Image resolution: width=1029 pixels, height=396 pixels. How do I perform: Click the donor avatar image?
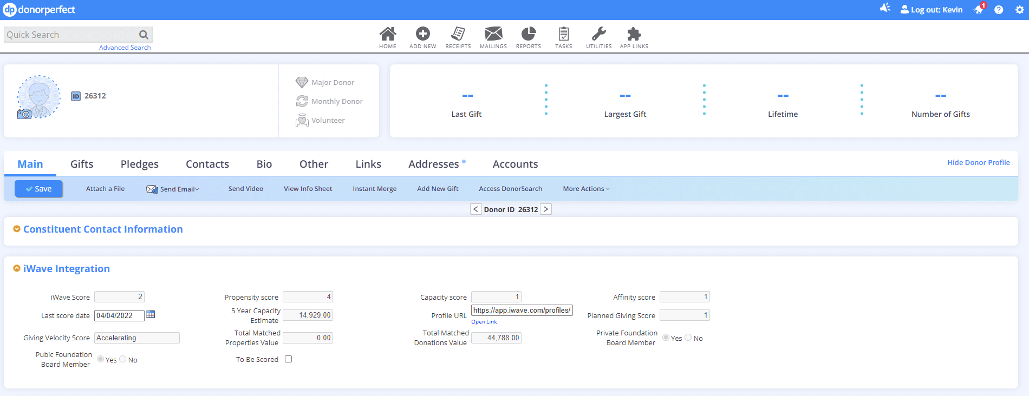[39, 96]
